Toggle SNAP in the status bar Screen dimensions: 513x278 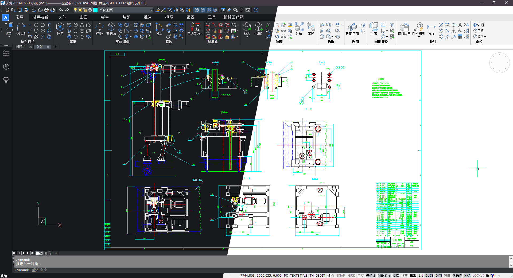tap(341, 276)
